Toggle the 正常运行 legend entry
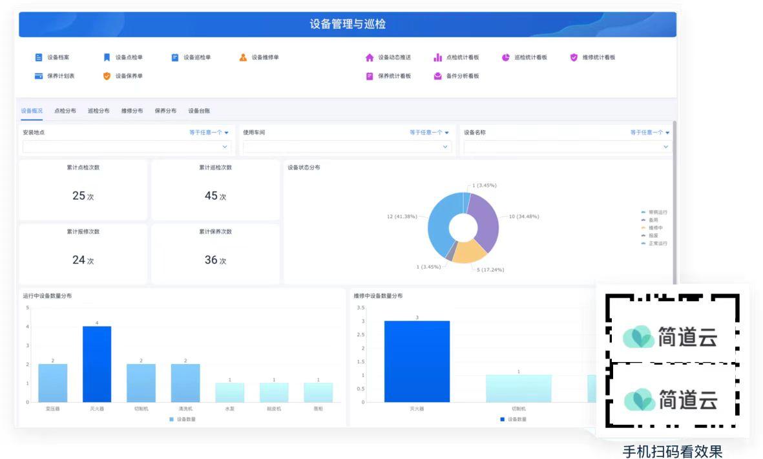This screenshot has height=459, width=763. [654, 243]
